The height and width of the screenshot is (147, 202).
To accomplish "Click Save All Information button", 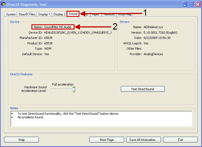I will click(143, 140).
